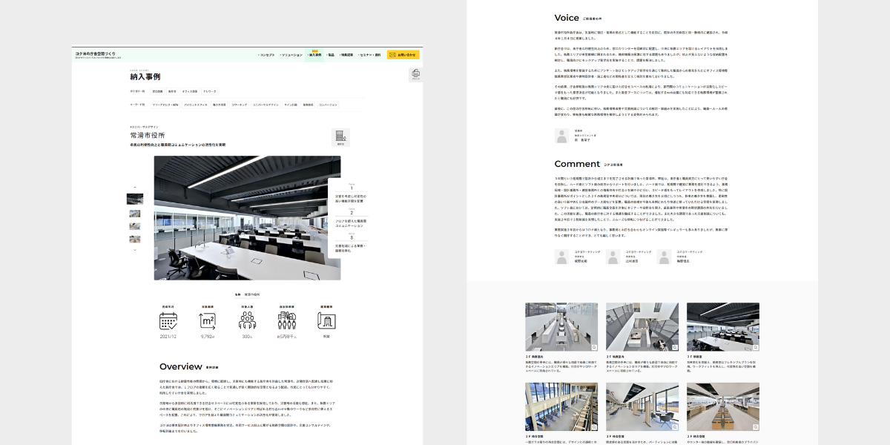The image size is (890, 445).
Task: Select the オフィス改装 category tag
Action: point(190,91)
